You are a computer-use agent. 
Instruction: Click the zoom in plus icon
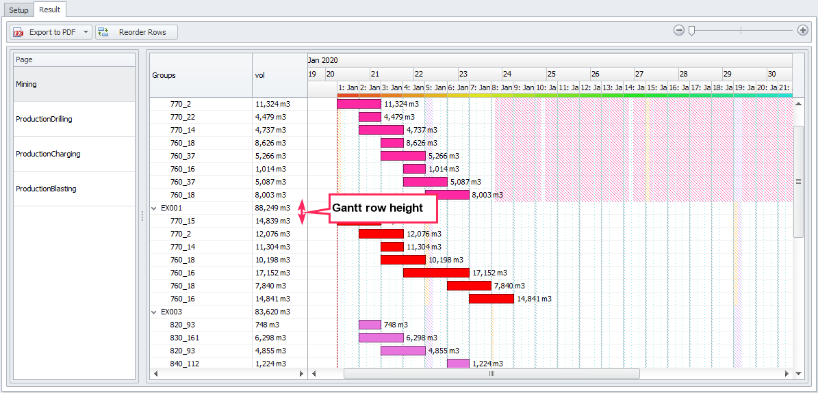pyautogui.click(x=803, y=30)
